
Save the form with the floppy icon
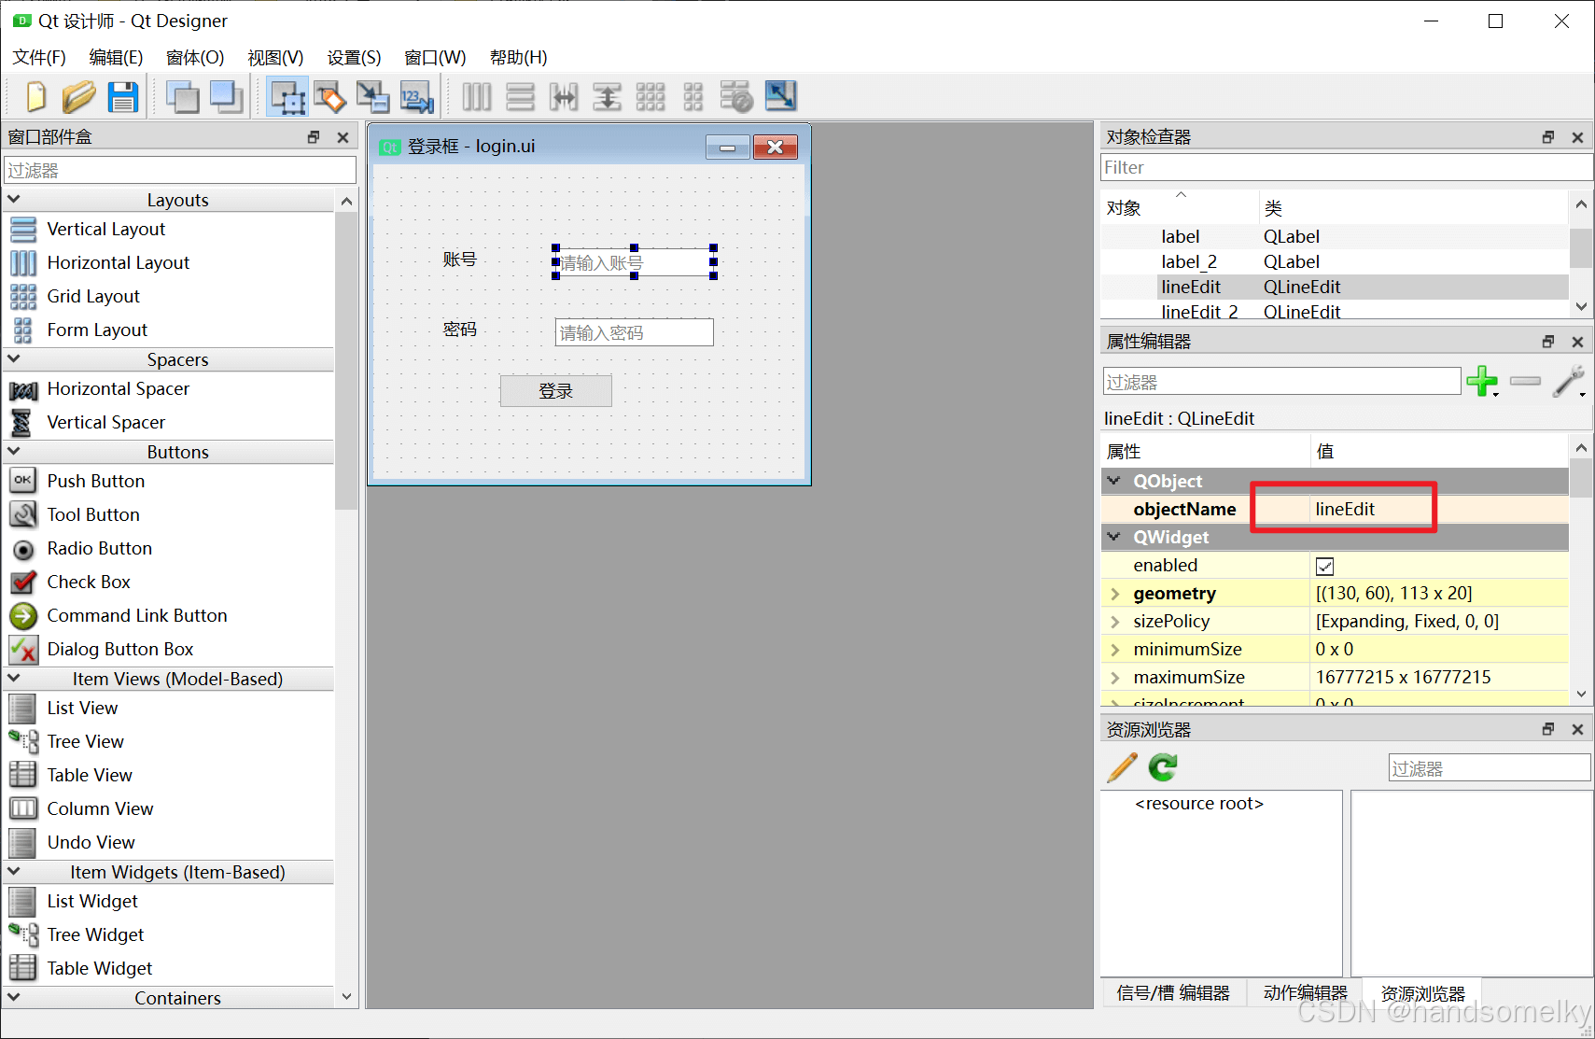coord(123,96)
